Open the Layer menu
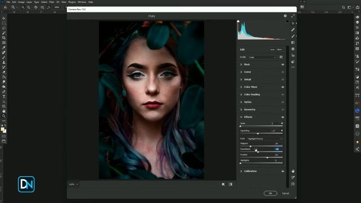The width and height of the screenshot is (361, 203). 29,2
